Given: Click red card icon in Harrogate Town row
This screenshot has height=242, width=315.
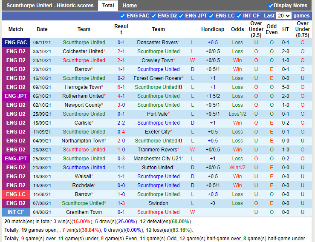Looking at the screenshot, I should point(180,87).
